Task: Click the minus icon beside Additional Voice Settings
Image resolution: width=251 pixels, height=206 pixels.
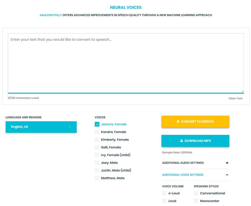Action: pos(227,175)
